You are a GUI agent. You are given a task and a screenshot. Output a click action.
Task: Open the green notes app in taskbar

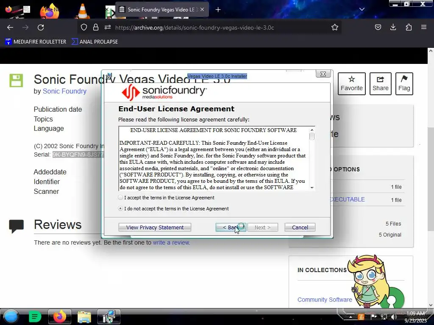(35, 317)
